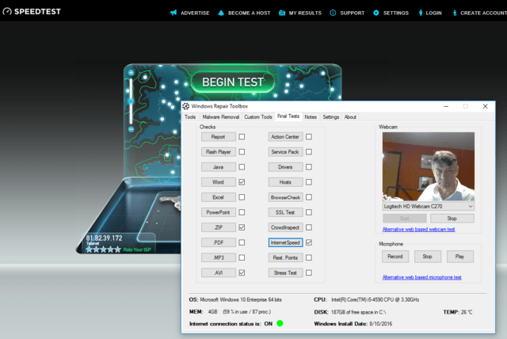Open the Alternative web based microphone test link

pos(422,277)
